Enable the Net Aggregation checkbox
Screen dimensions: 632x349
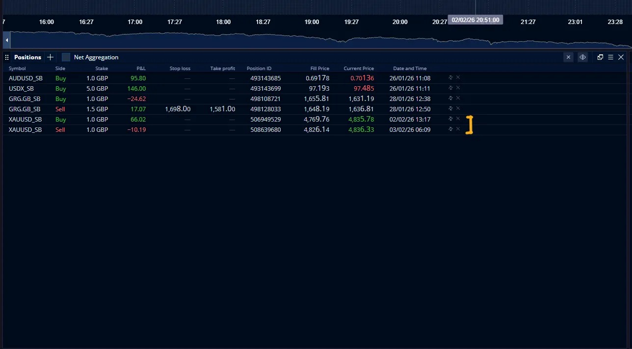click(66, 57)
